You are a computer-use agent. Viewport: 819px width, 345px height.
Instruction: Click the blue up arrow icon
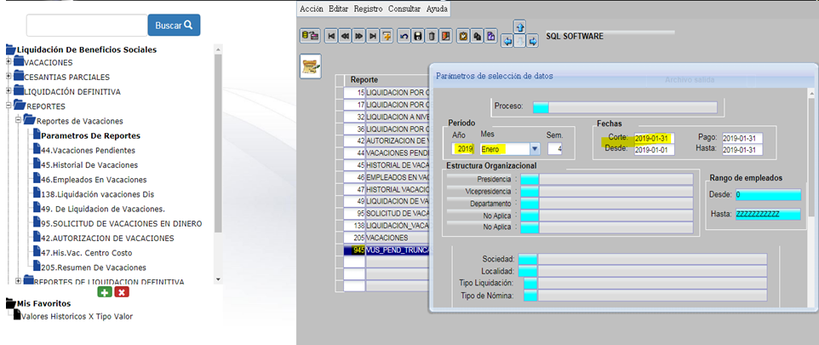click(x=519, y=26)
